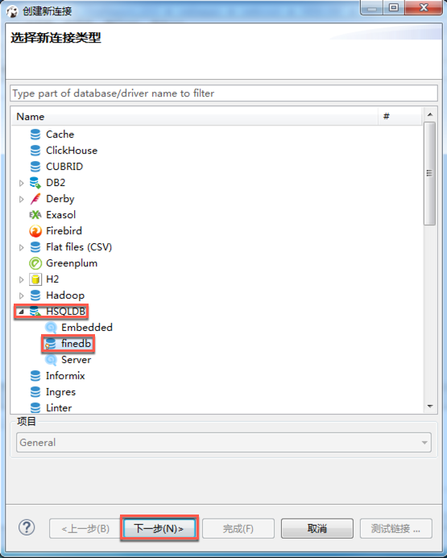
Task: Select the Ingres text label
Action: 61,392
